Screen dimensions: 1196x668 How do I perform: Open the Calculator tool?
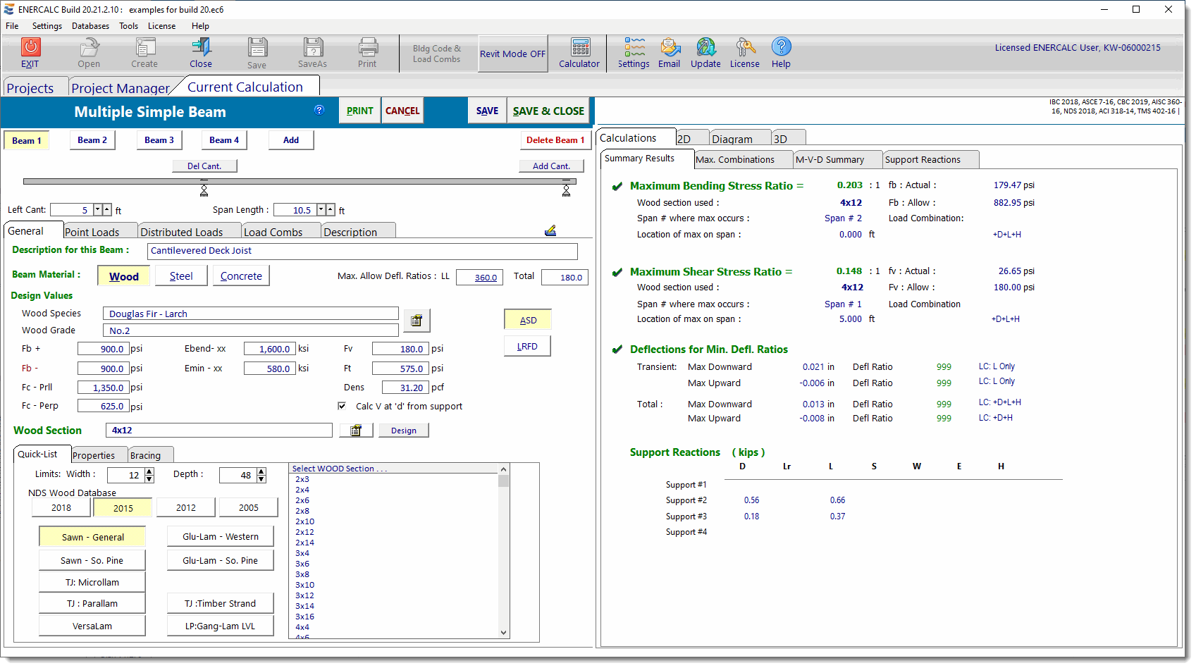pos(579,48)
